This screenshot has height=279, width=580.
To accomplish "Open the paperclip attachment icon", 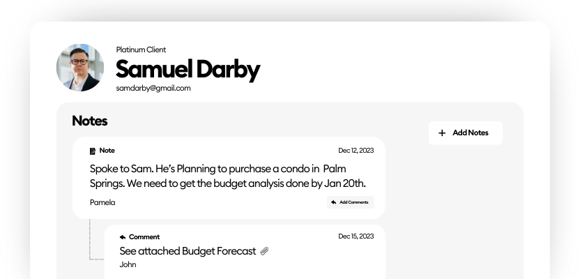I will (x=264, y=251).
